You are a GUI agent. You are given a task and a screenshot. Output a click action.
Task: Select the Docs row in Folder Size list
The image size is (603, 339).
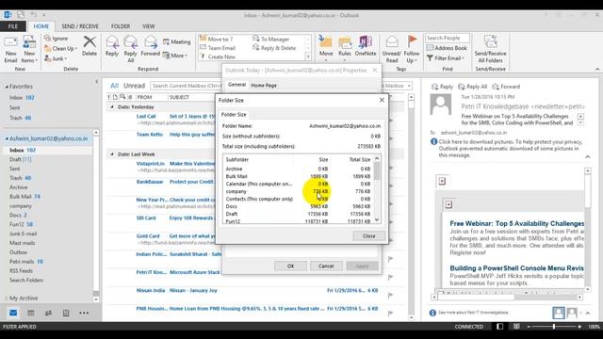click(298, 206)
